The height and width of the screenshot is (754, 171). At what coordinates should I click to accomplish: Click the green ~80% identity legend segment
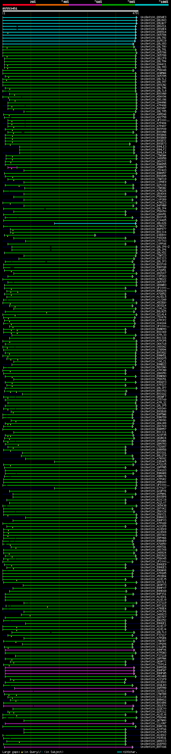119,5
